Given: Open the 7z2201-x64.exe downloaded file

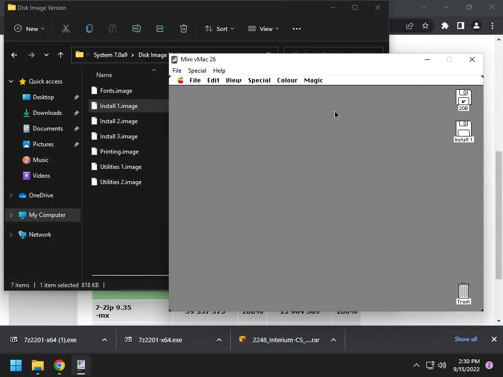Looking at the screenshot, I should 160,340.
